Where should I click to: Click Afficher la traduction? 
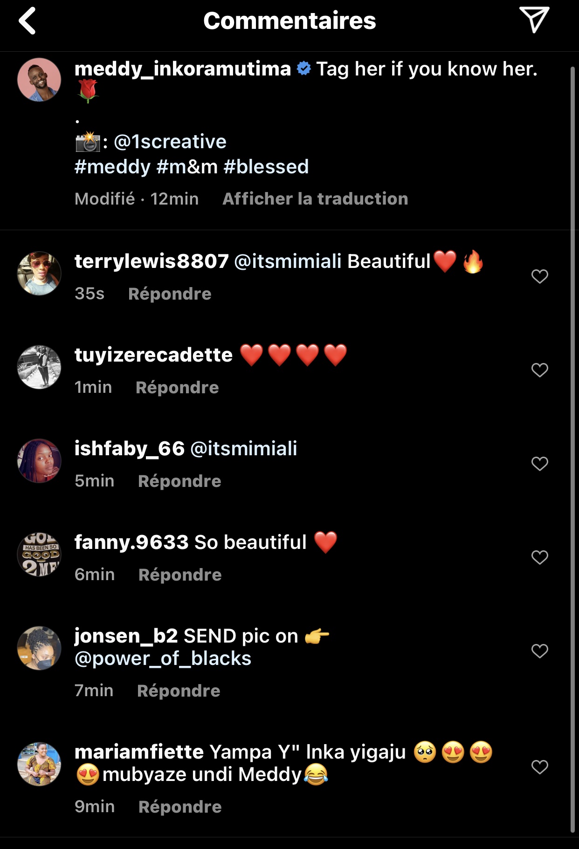pyautogui.click(x=315, y=199)
